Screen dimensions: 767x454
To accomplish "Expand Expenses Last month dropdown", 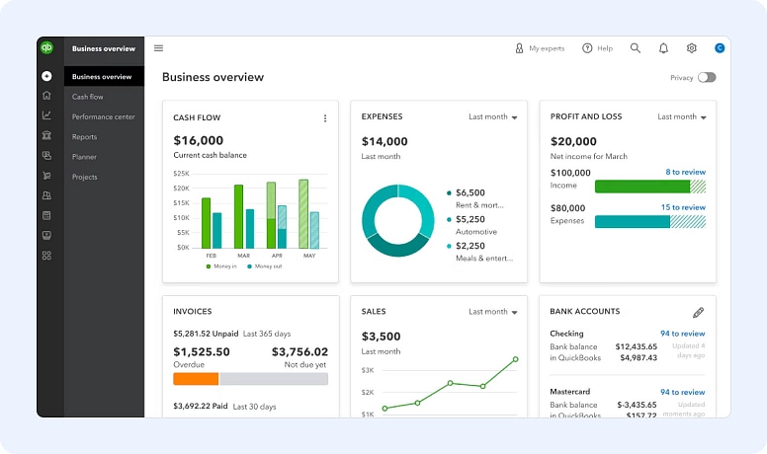I will pyautogui.click(x=493, y=116).
